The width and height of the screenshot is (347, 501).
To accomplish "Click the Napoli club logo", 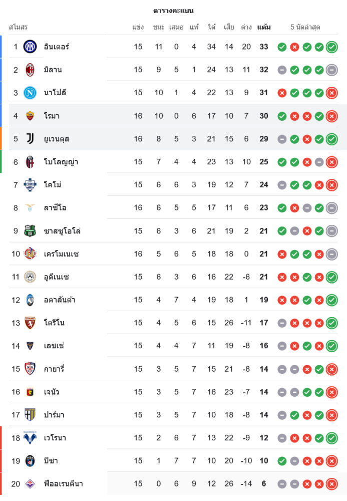I will [30, 93].
